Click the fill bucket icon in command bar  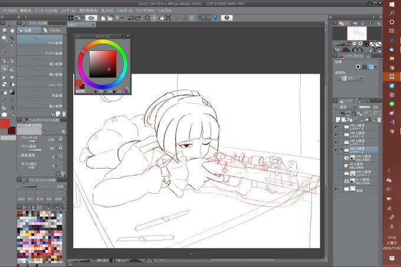tap(162, 18)
